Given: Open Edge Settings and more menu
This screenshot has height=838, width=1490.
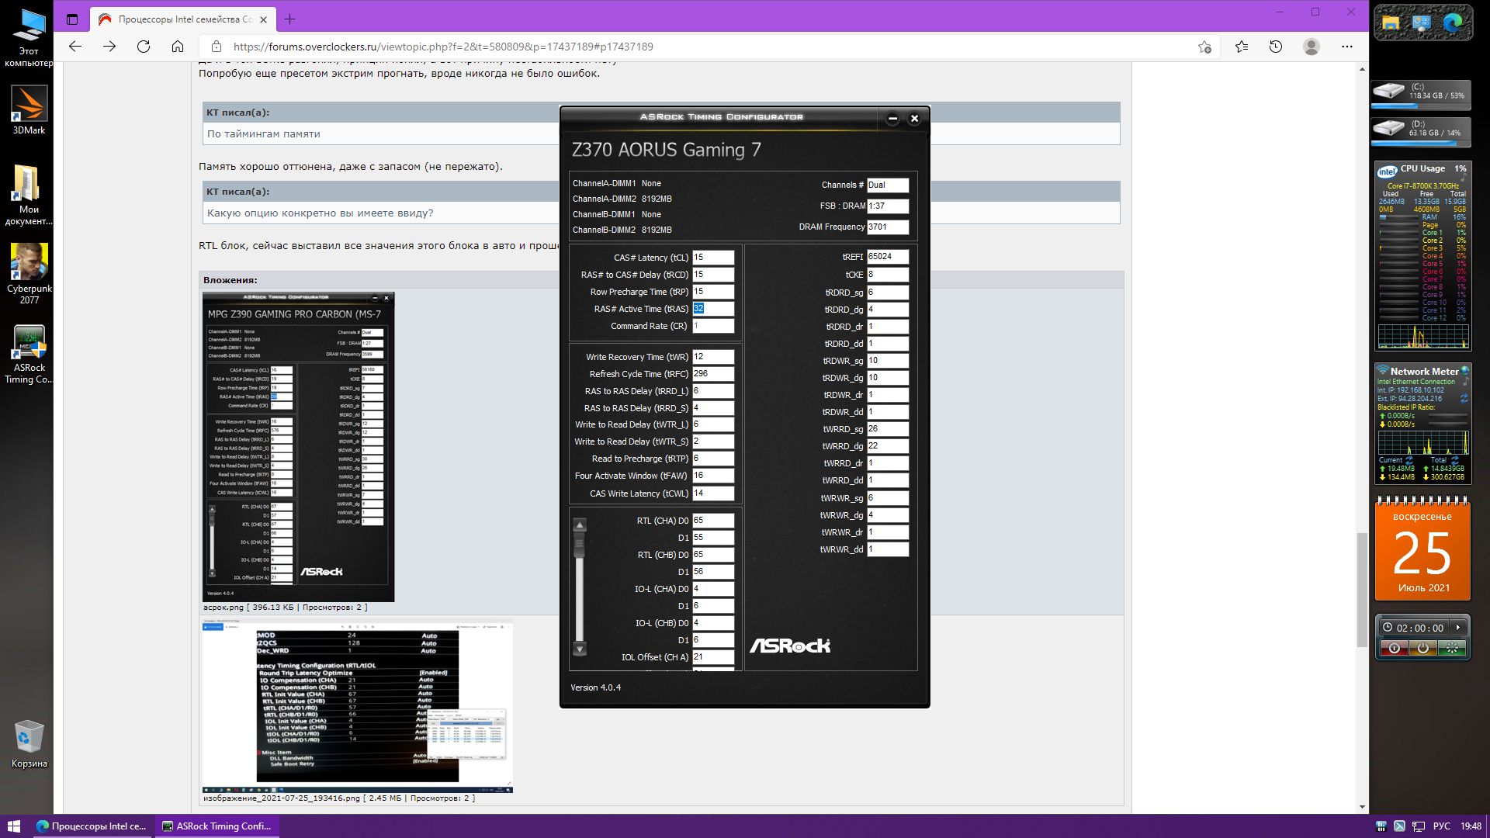Looking at the screenshot, I should click(x=1347, y=47).
